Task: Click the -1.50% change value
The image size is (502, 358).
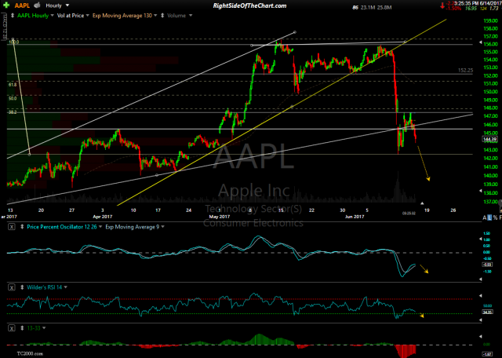Action: pyautogui.click(x=455, y=9)
